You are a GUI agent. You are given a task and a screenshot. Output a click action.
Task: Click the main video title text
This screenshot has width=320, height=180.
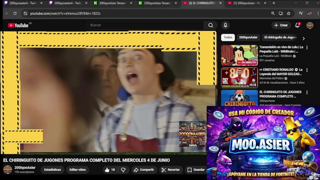pos(86,160)
